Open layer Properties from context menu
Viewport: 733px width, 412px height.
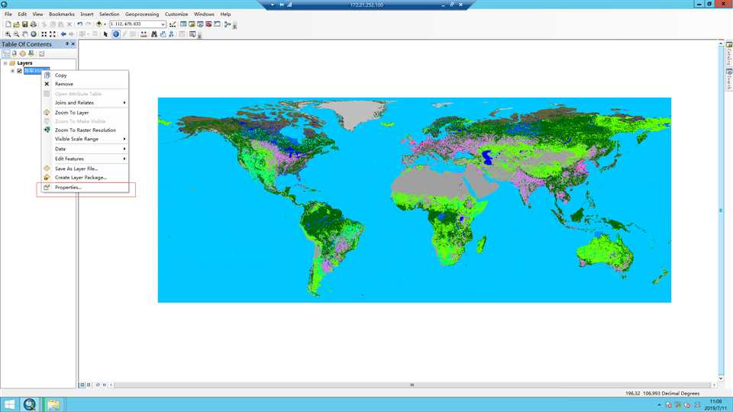click(x=85, y=188)
